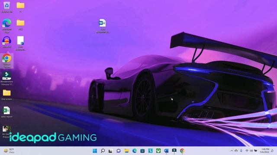
Task: Click the OneDrive cloud tray icon
Action: pyautogui.click(x=236, y=151)
